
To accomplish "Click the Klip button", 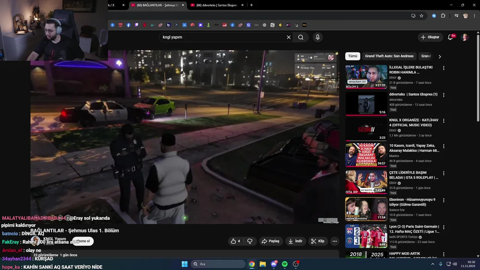I will (317, 241).
